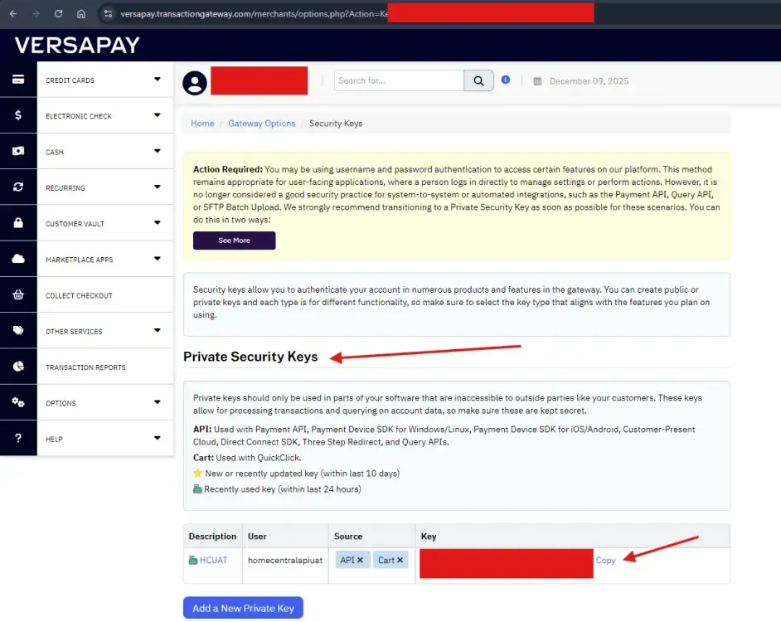Open Collect Checkout via the basket icon
Screen dimensions: 781x622
18,295
